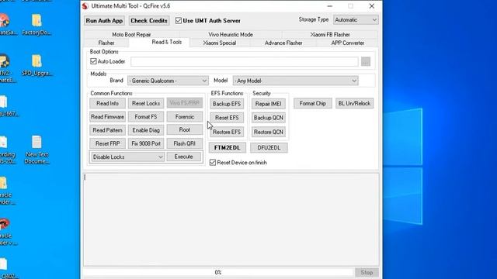
Task: Open the Model dropdown (Any Model)
Action: coord(295,81)
